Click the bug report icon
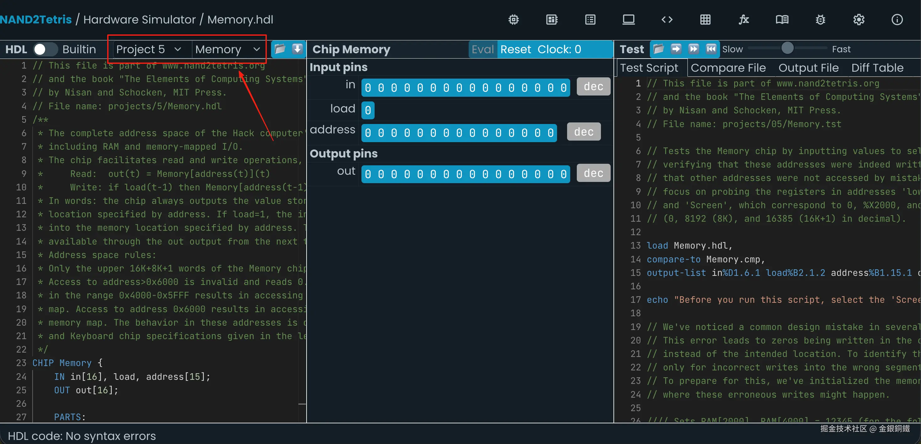This screenshot has height=444, width=921. (820, 20)
